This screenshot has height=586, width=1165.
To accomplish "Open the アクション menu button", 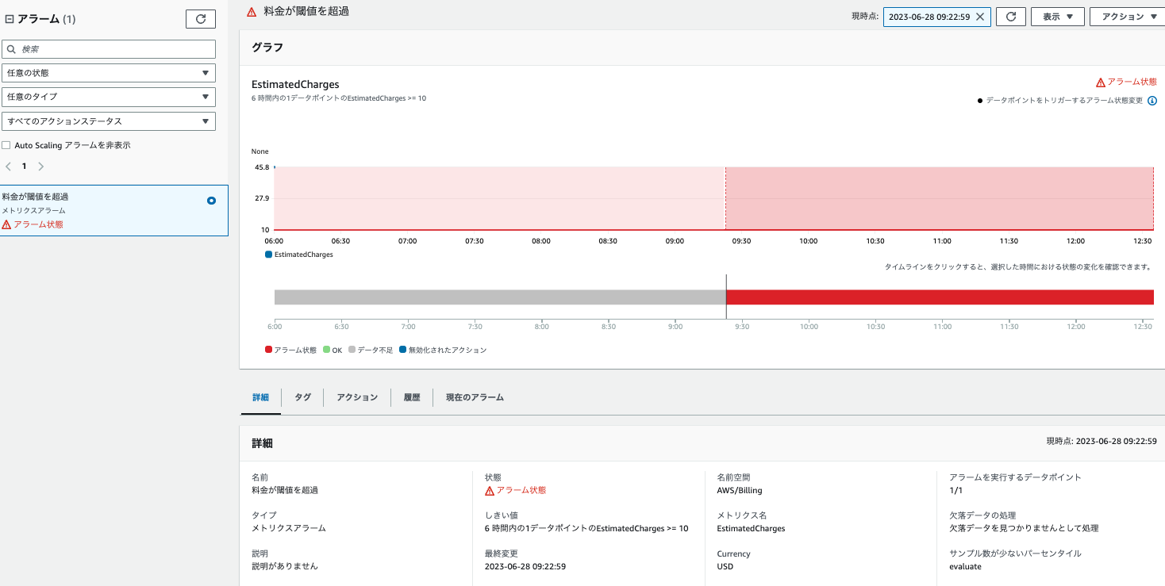I will click(x=1126, y=16).
